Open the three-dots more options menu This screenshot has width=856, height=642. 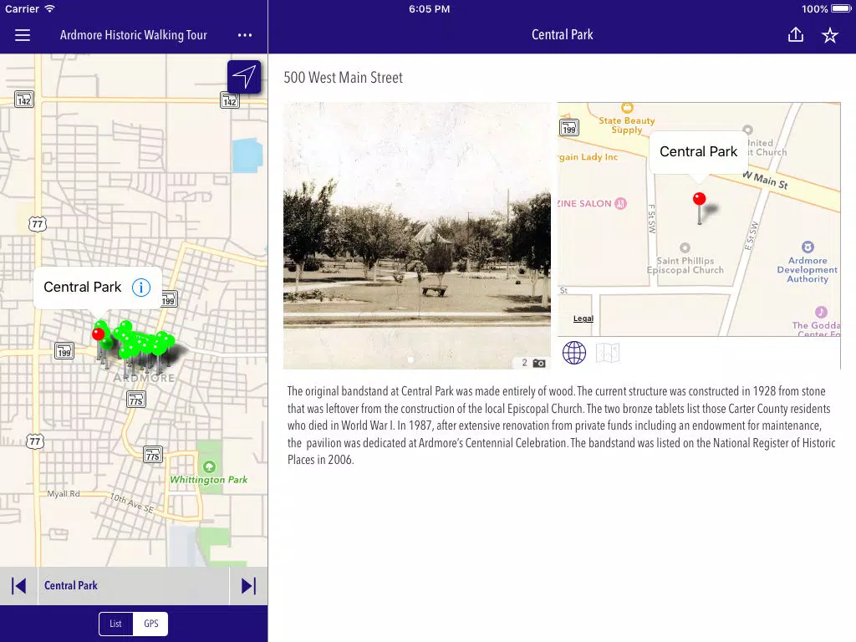click(245, 35)
